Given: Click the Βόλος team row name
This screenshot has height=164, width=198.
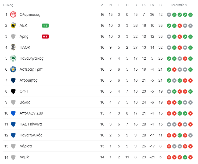Looking at the screenshot, I should coord(25,102).
